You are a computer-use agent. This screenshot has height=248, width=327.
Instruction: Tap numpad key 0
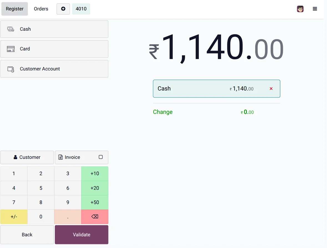(41, 217)
